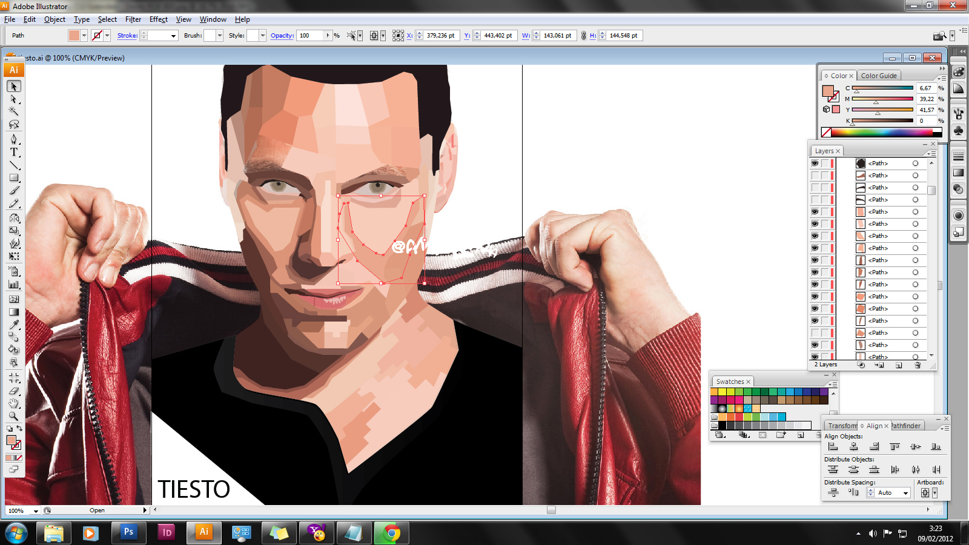Open Swatch Libraries menu icon
The width and height of the screenshot is (969, 545).
coord(720,435)
